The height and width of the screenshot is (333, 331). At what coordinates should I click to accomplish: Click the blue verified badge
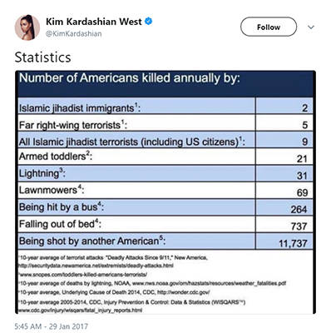click(149, 22)
